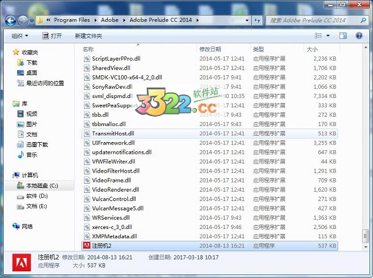373x278 pixels.
Task: Select the SMDK-VC100-x64-4_2_0.dll file icon
Action: 87,78
